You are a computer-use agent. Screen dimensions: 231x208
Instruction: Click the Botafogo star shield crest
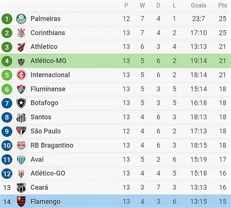point(21,103)
